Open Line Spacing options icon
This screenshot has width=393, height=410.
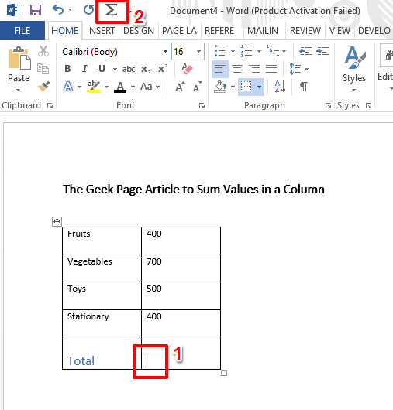295,69
